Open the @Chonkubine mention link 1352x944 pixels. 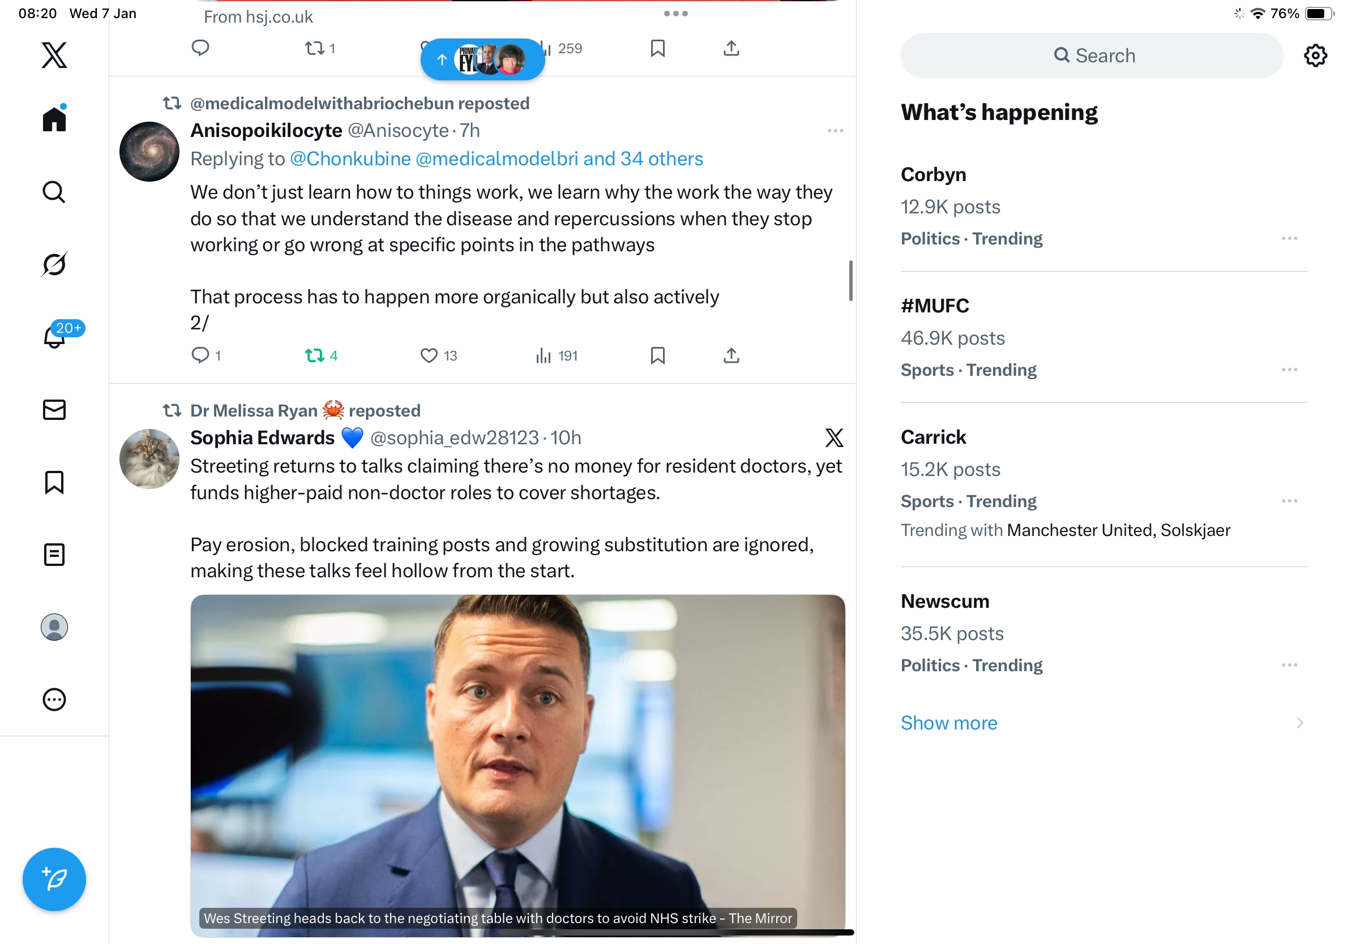click(x=350, y=159)
